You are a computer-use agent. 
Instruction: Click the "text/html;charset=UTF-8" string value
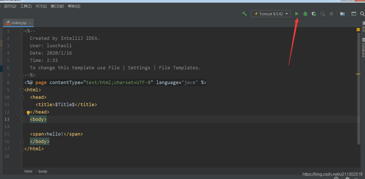(118, 83)
